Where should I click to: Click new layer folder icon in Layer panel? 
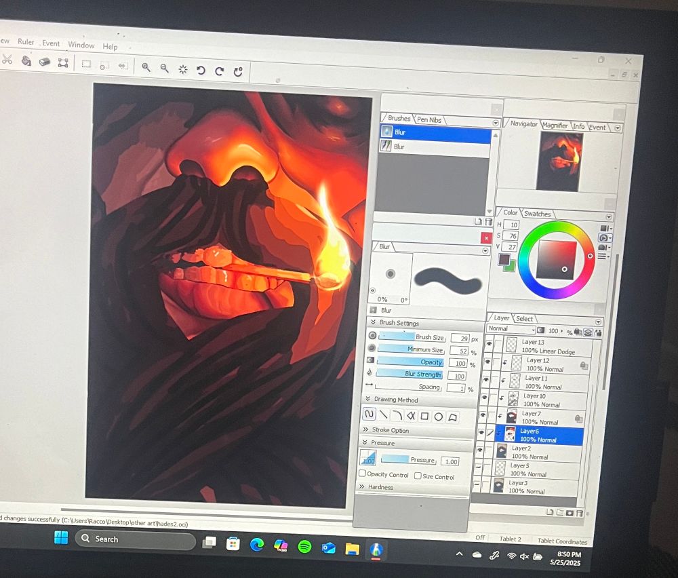tap(559, 513)
